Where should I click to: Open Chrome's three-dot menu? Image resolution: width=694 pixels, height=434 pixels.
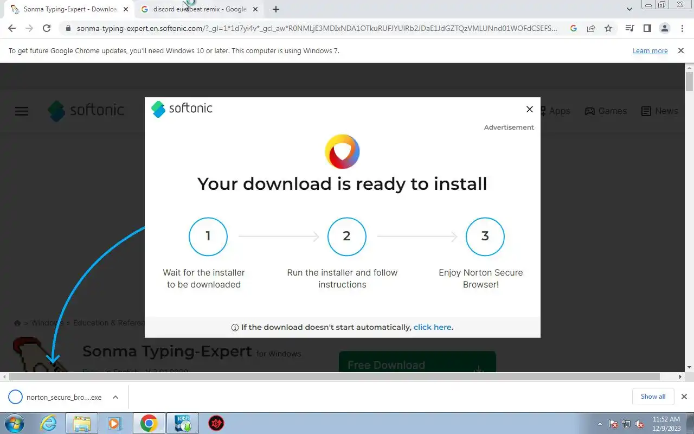pyautogui.click(x=682, y=28)
